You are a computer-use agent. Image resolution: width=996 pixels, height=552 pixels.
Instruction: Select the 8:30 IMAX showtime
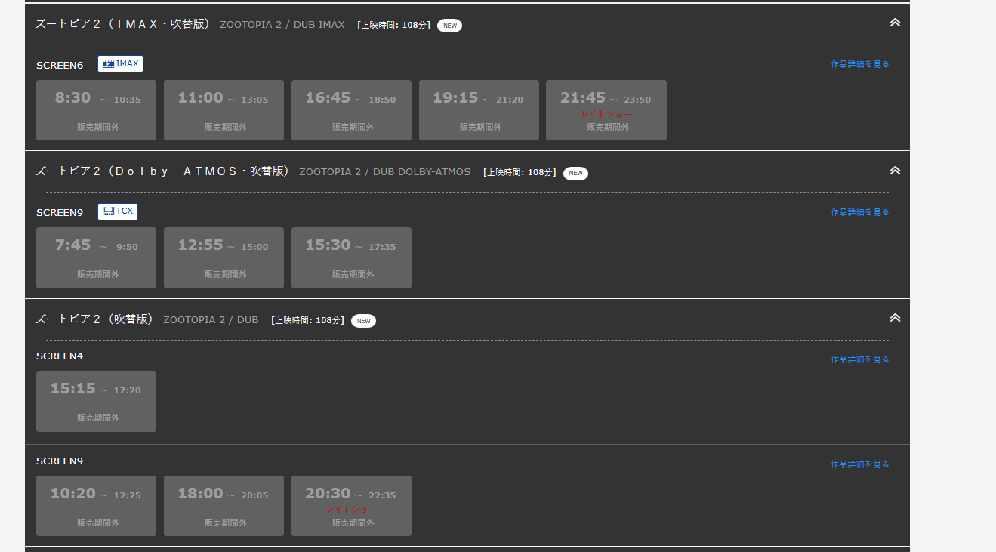pos(96,110)
